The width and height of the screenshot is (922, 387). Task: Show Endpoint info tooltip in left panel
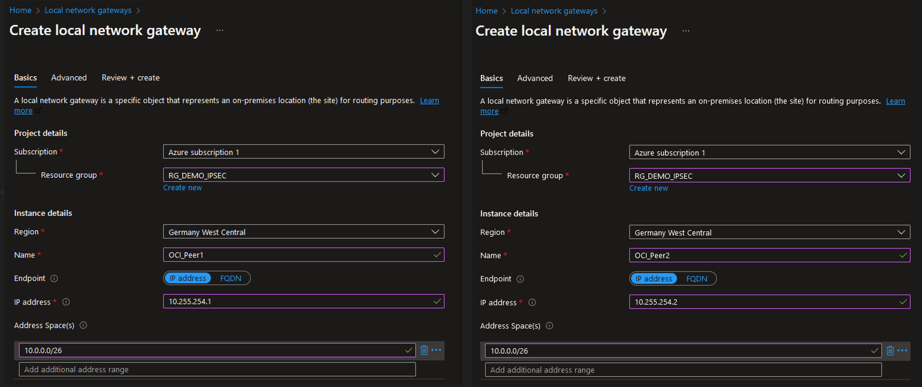click(x=54, y=279)
